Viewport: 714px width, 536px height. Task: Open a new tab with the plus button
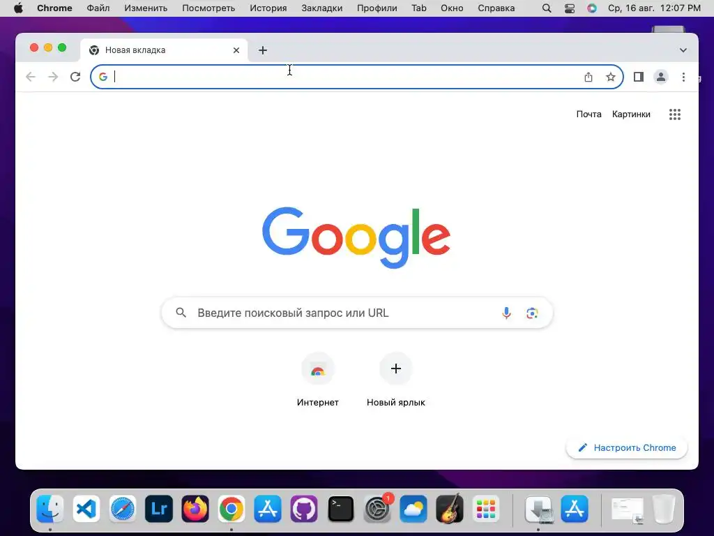tap(263, 50)
